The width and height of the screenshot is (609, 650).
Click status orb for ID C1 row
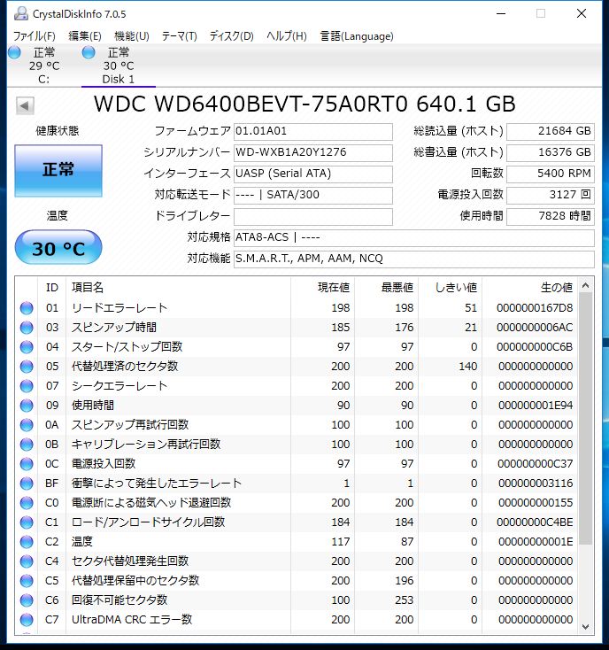click(27, 522)
